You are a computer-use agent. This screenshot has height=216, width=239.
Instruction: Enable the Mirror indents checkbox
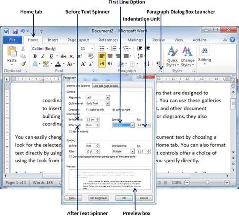coord(70,131)
